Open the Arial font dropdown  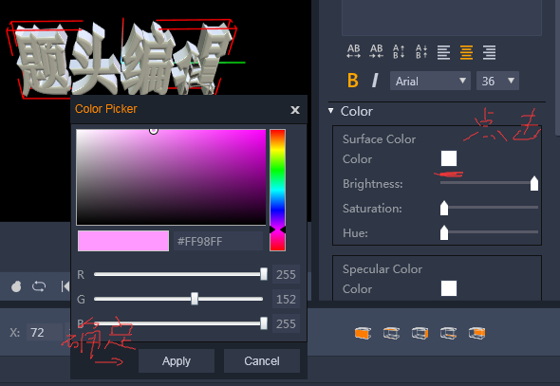pos(430,81)
